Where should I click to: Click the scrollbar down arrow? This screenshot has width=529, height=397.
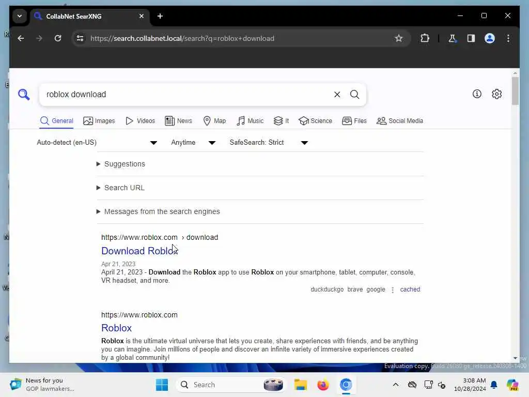point(515,358)
